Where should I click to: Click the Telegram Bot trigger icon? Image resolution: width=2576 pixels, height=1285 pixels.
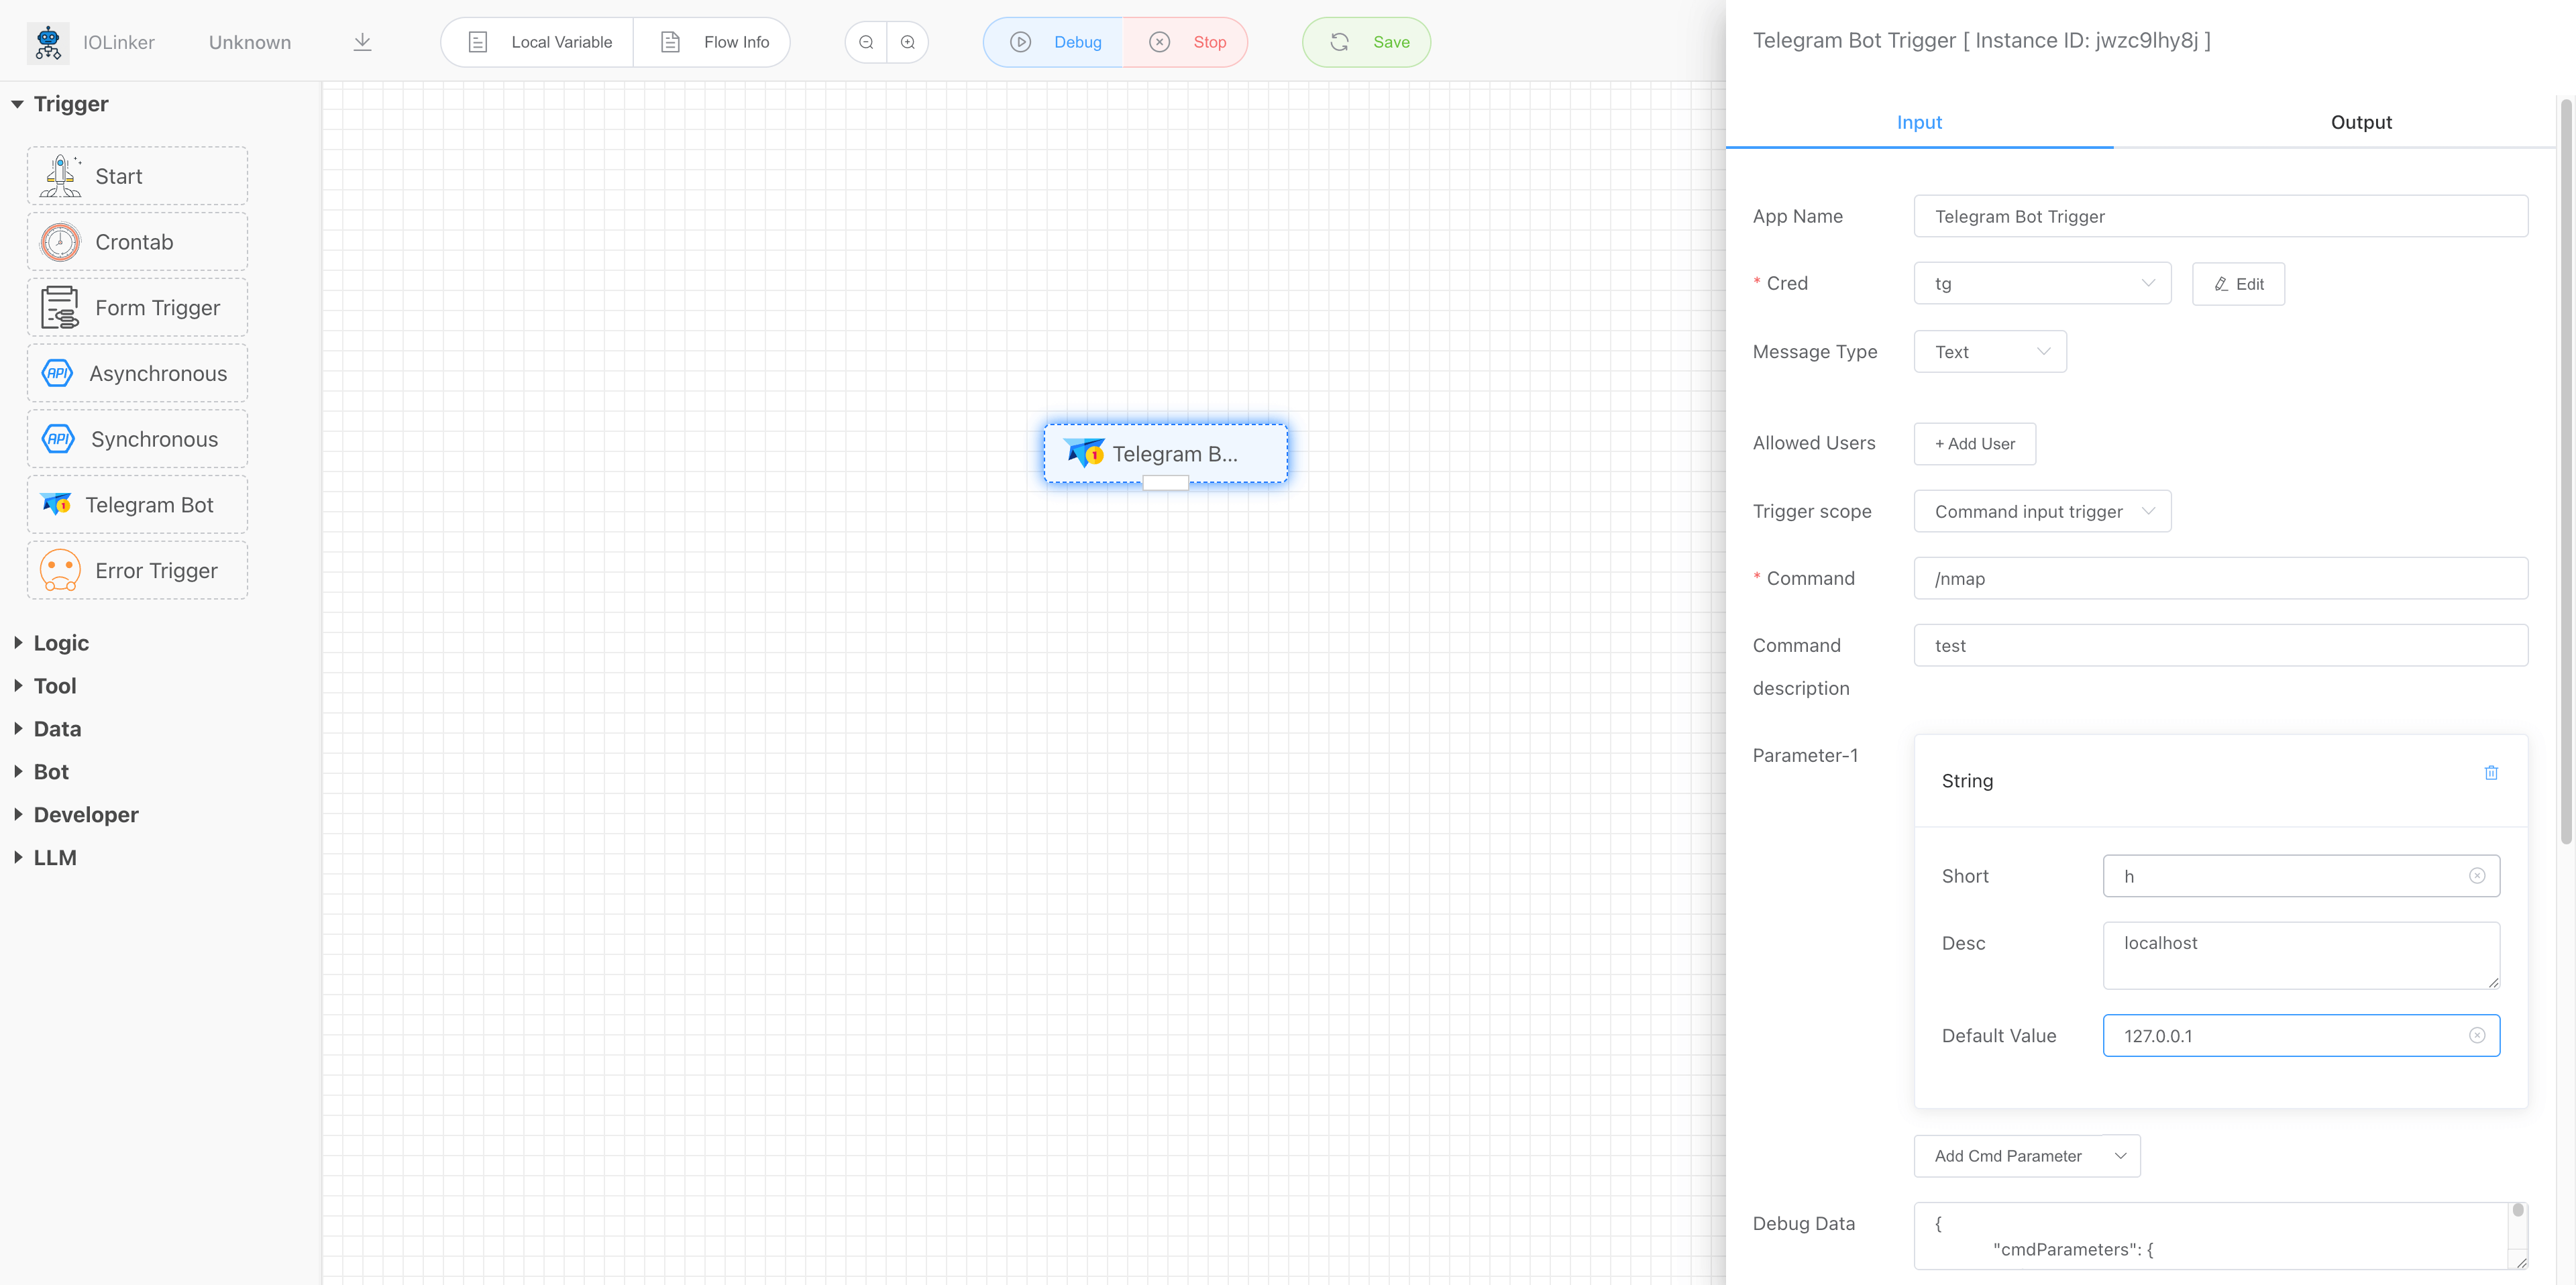click(x=56, y=504)
